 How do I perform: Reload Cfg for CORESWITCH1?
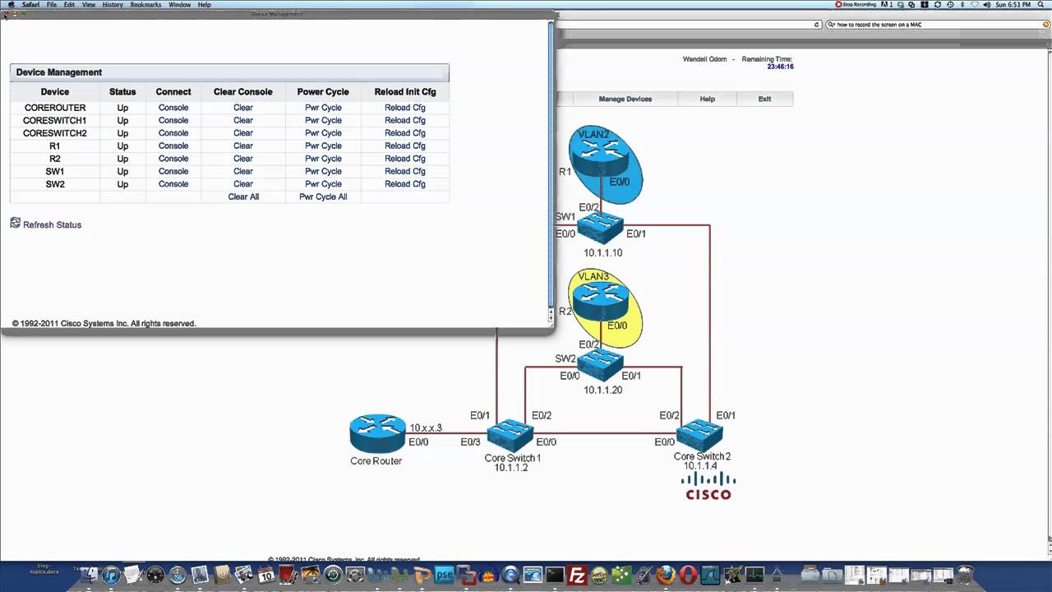405,120
